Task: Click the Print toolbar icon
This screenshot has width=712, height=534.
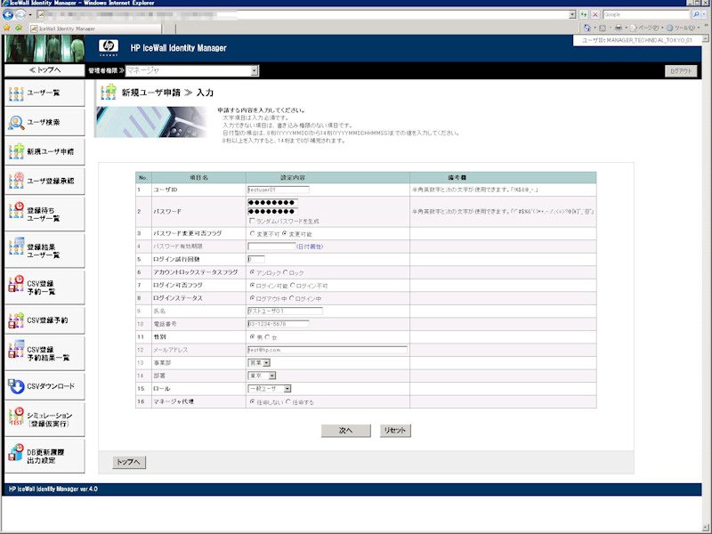Action: tap(619, 28)
